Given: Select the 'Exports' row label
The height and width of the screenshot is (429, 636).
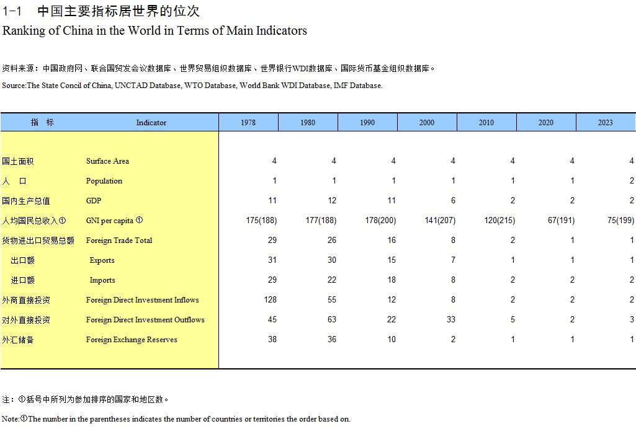Looking at the screenshot, I should pyautogui.click(x=102, y=260).
